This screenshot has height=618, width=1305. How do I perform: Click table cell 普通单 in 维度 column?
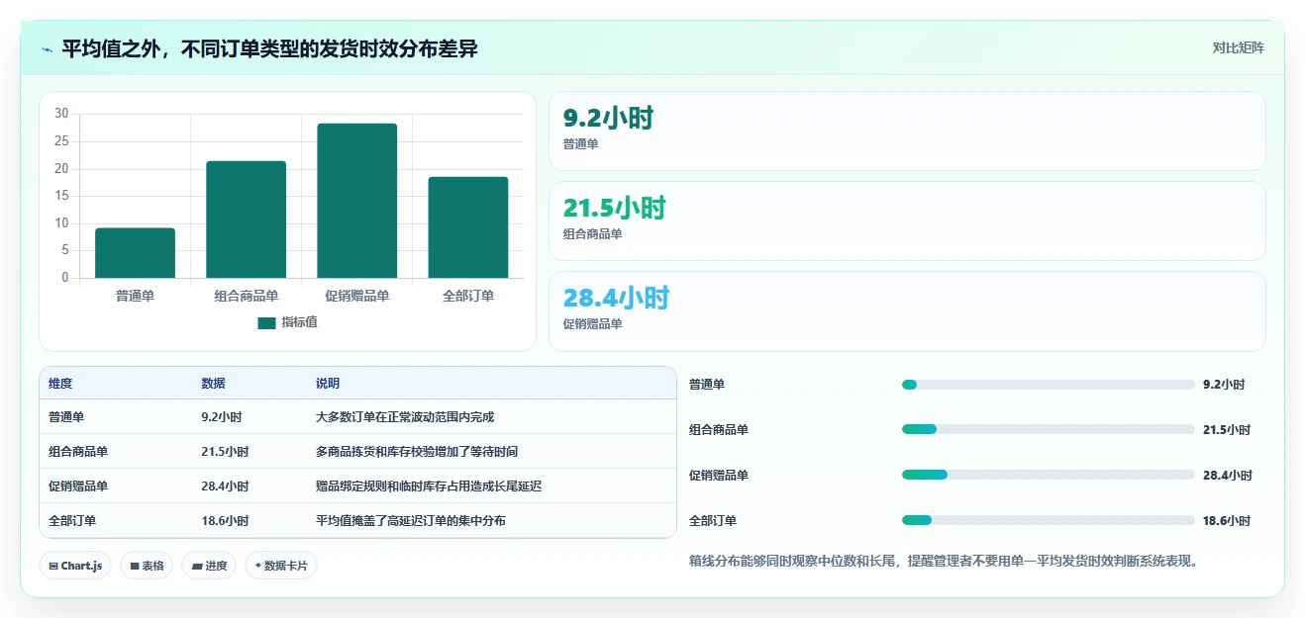tap(67, 417)
